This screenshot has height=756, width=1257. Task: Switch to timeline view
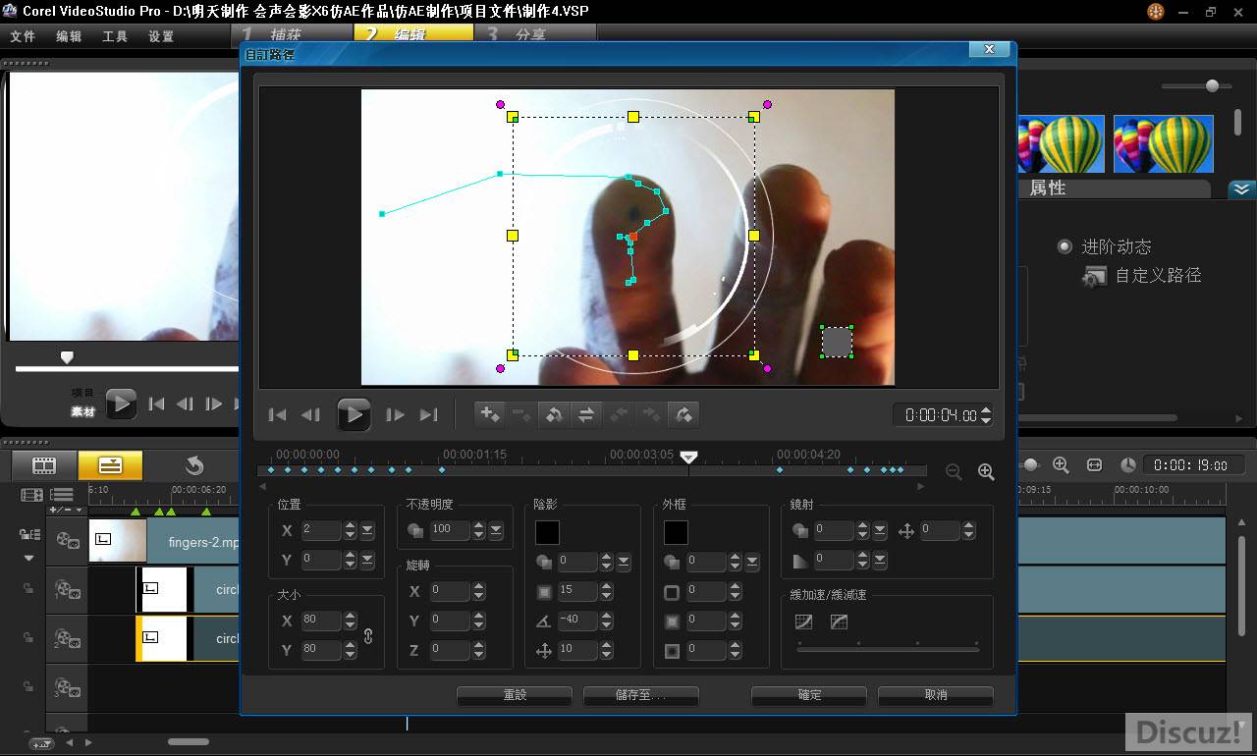click(x=110, y=465)
